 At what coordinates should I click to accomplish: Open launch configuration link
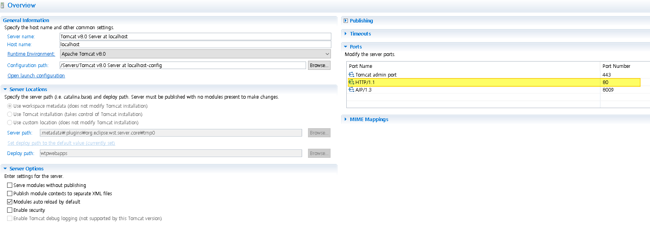coord(36,75)
